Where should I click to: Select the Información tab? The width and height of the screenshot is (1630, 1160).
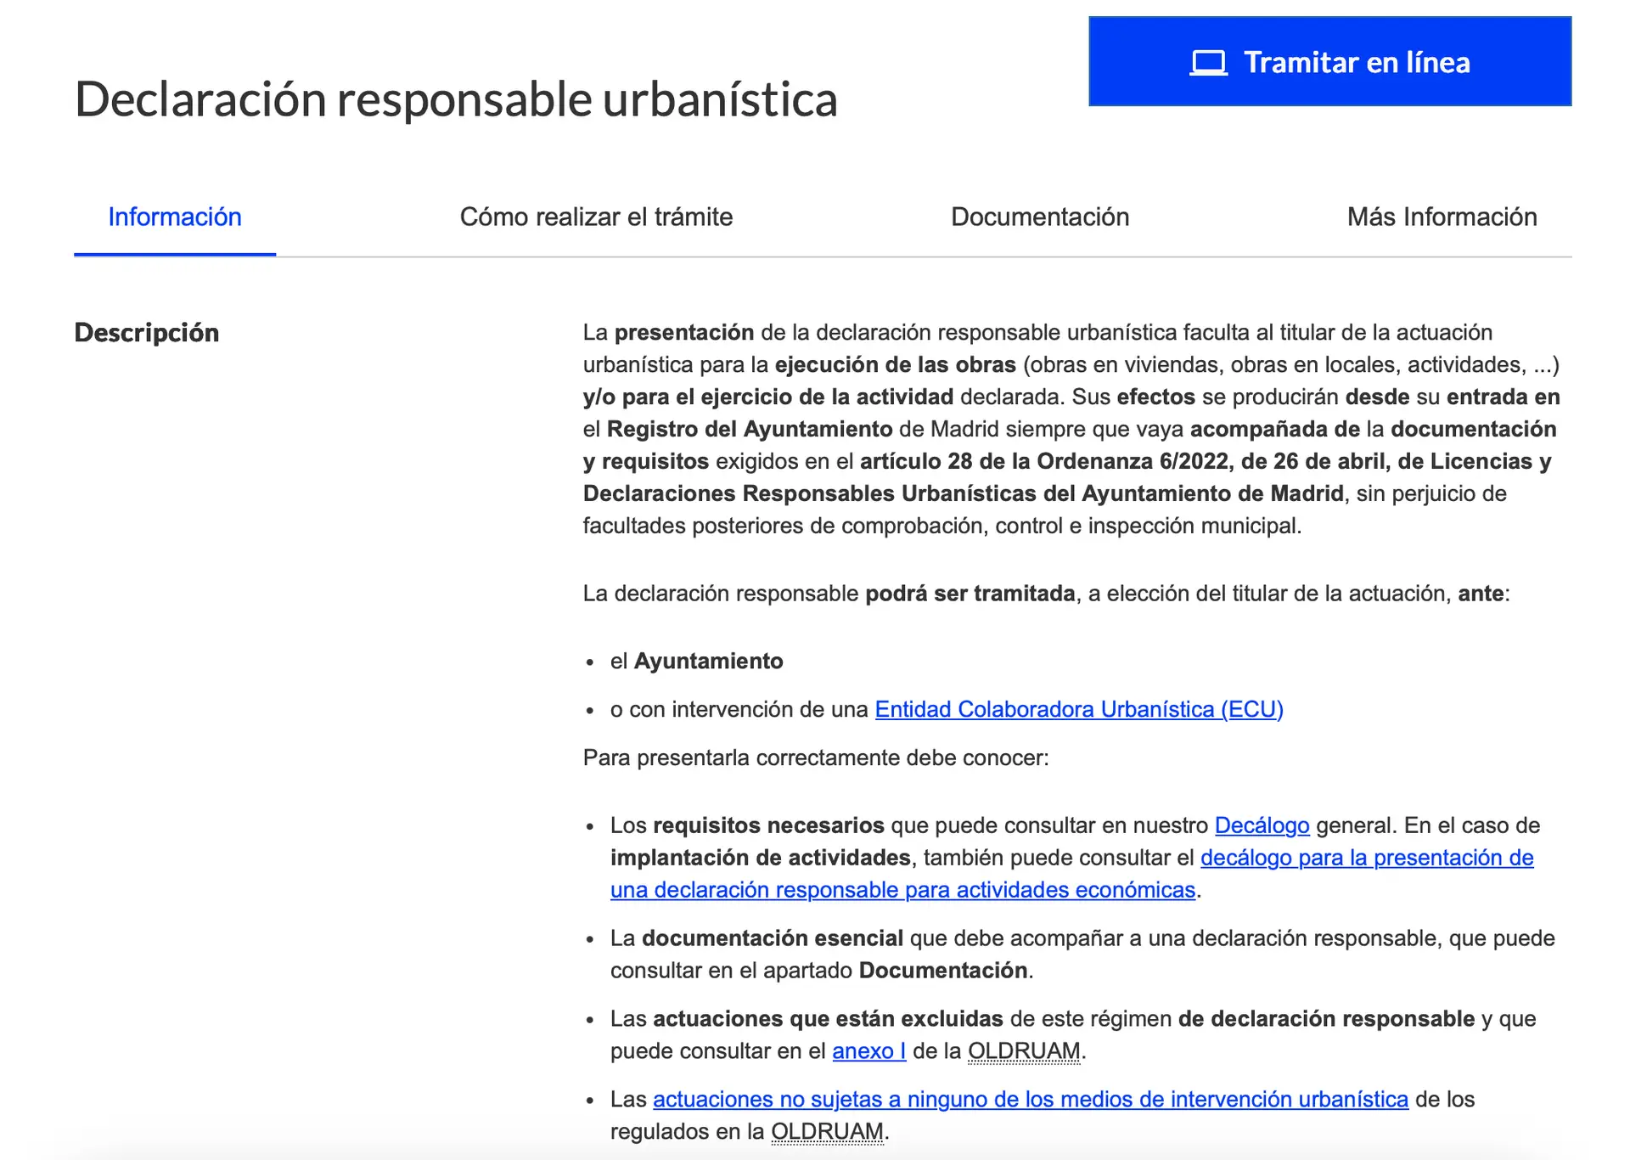(174, 217)
